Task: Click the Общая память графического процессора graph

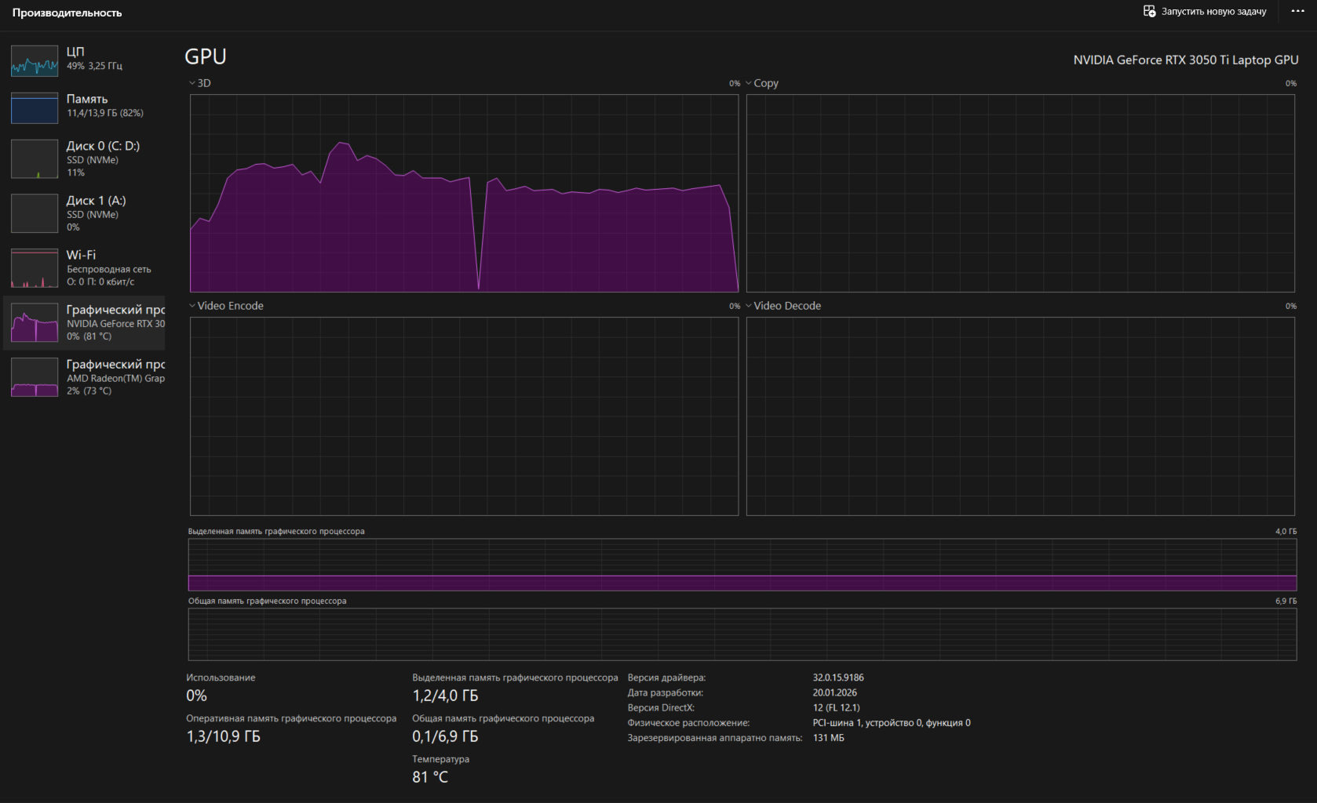Action: (x=742, y=634)
